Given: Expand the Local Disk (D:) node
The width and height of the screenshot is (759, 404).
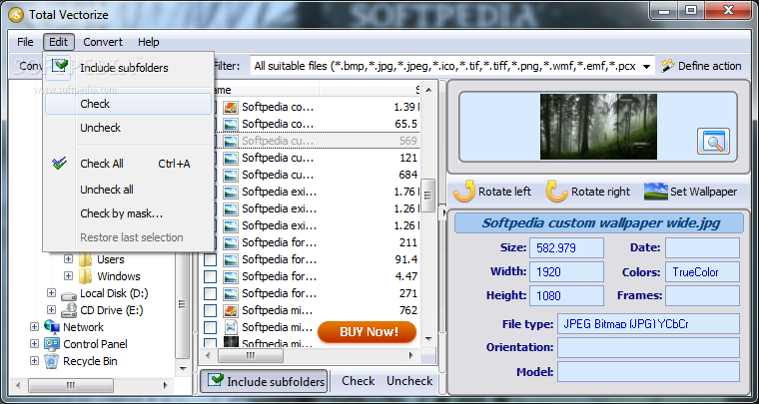Looking at the screenshot, I should [x=51, y=293].
